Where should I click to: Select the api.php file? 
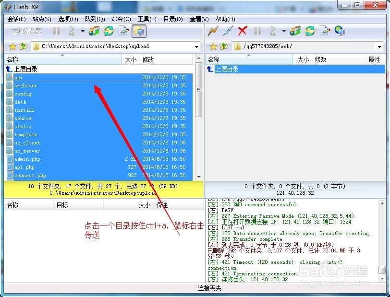click(98, 167)
